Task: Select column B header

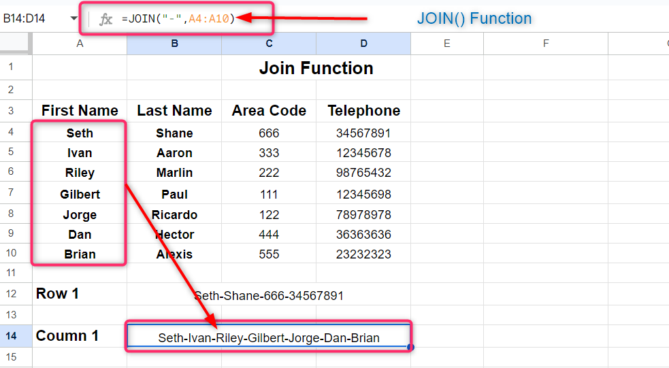Action: pos(174,44)
